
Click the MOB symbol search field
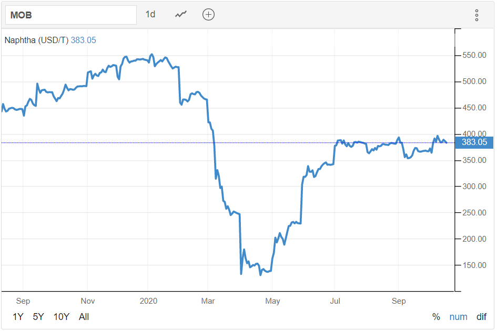pyautogui.click(x=71, y=15)
